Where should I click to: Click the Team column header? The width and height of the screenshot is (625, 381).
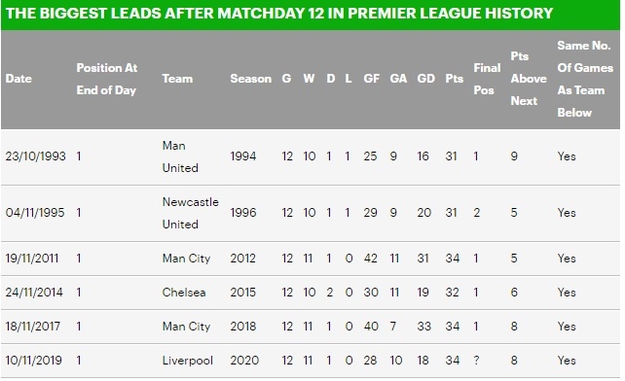coord(177,79)
